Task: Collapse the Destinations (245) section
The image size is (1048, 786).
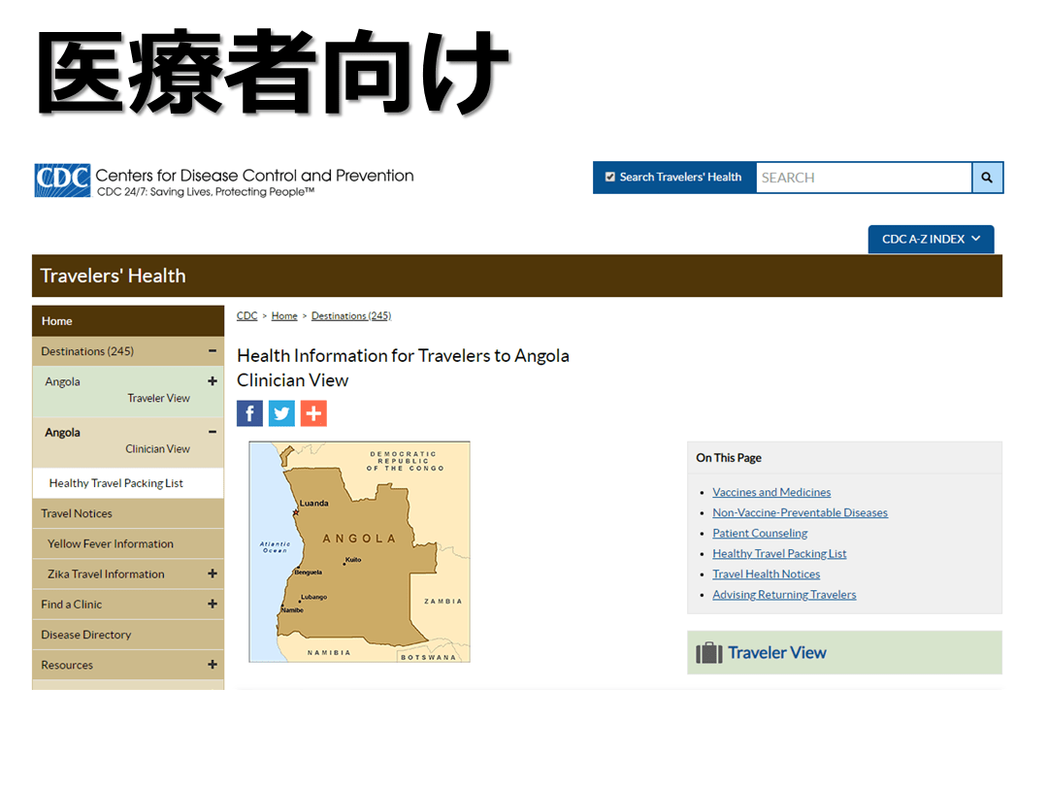Action: click(x=213, y=351)
